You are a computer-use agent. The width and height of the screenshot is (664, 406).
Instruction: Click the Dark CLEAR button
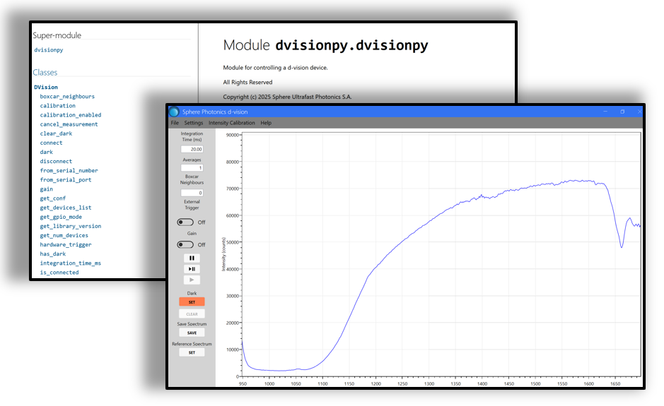coord(192,314)
